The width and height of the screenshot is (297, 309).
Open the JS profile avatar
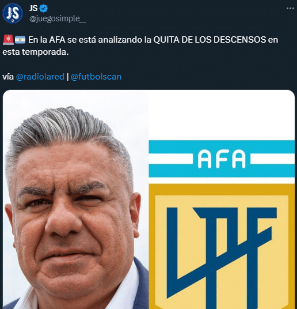[x=13, y=13]
